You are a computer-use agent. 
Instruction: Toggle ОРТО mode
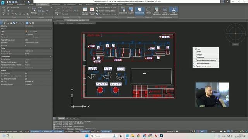pyautogui.click(x=77, y=131)
